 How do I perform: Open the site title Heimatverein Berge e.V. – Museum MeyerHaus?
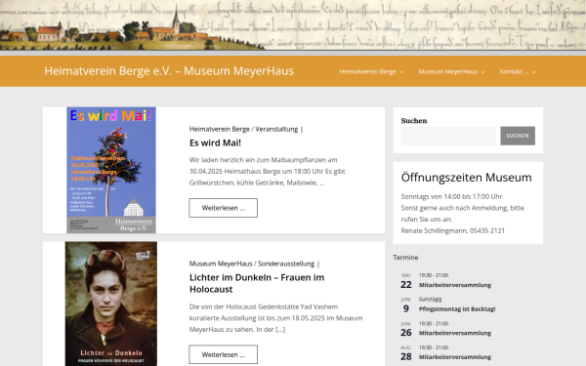pyautogui.click(x=169, y=71)
